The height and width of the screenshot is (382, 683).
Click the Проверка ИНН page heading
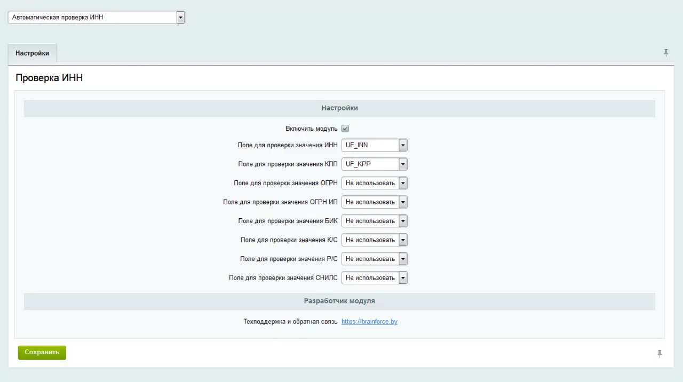[49, 78]
